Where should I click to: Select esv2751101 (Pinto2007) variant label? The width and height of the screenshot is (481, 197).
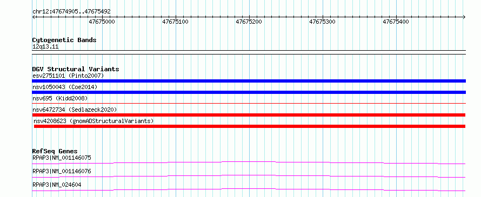68,76
